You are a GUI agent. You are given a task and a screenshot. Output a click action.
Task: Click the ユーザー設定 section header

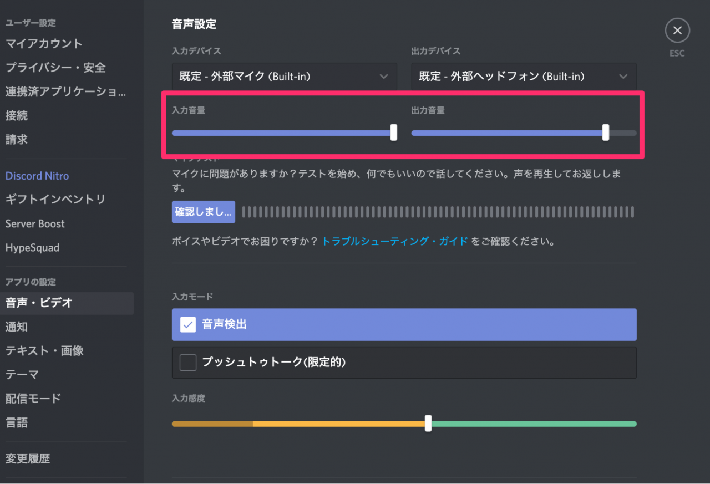(x=31, y=23)
